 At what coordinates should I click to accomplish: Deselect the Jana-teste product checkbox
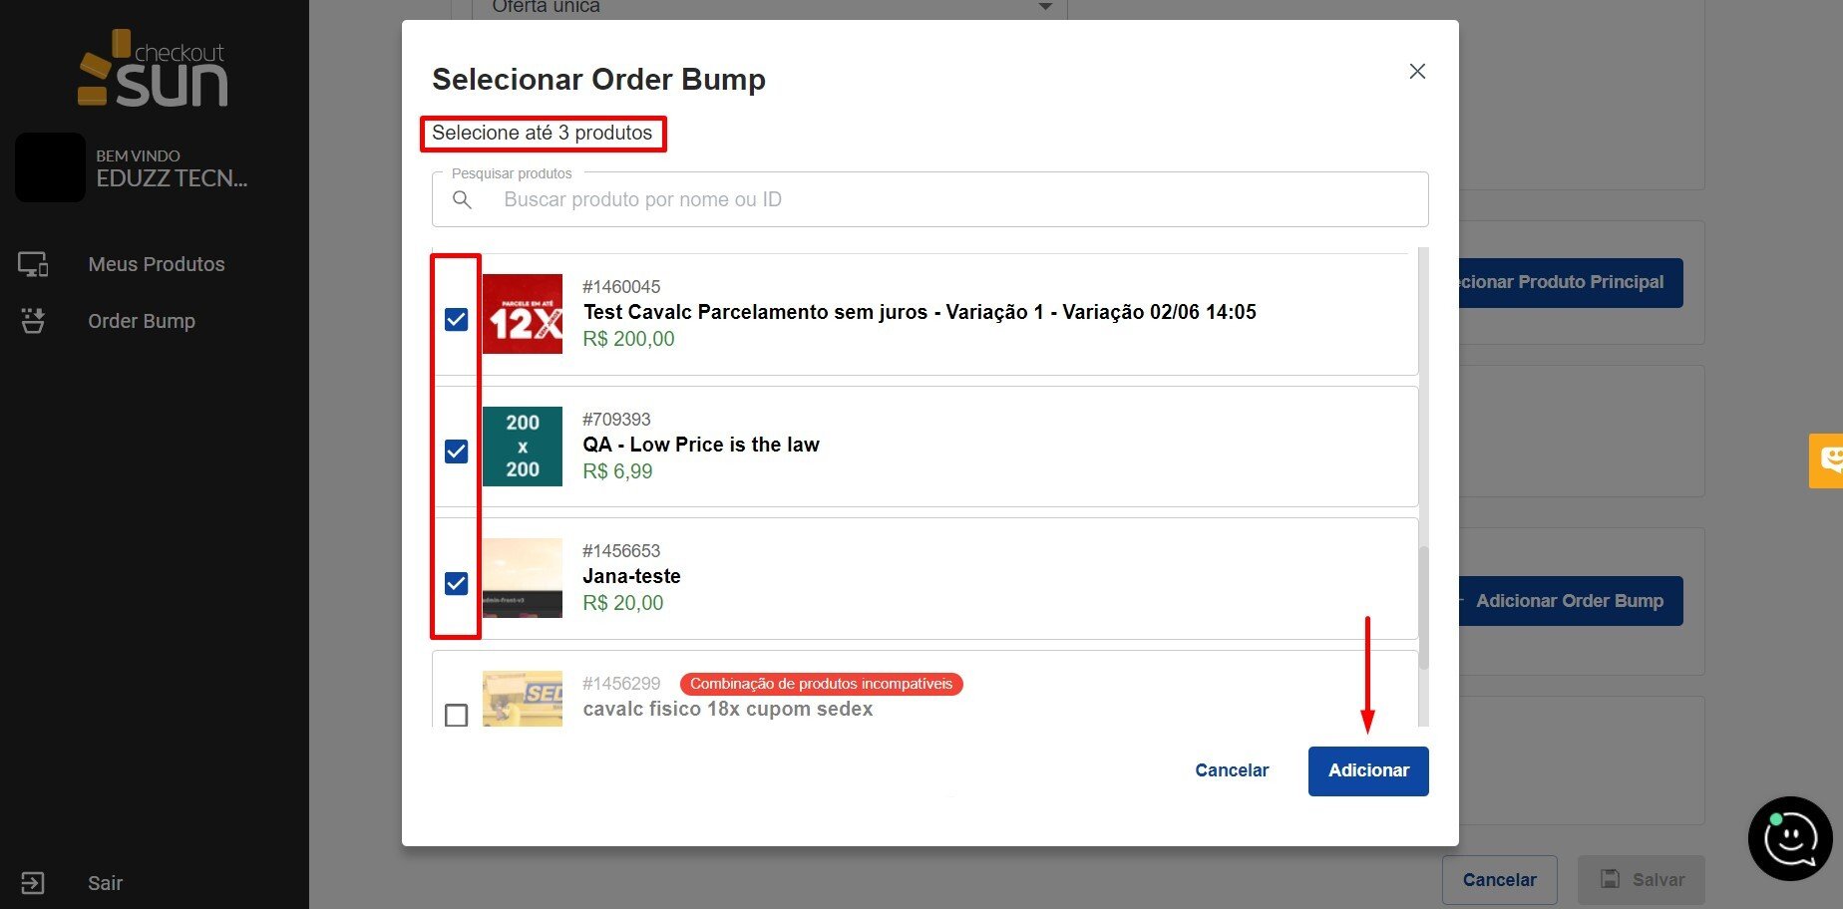[456, 583]
